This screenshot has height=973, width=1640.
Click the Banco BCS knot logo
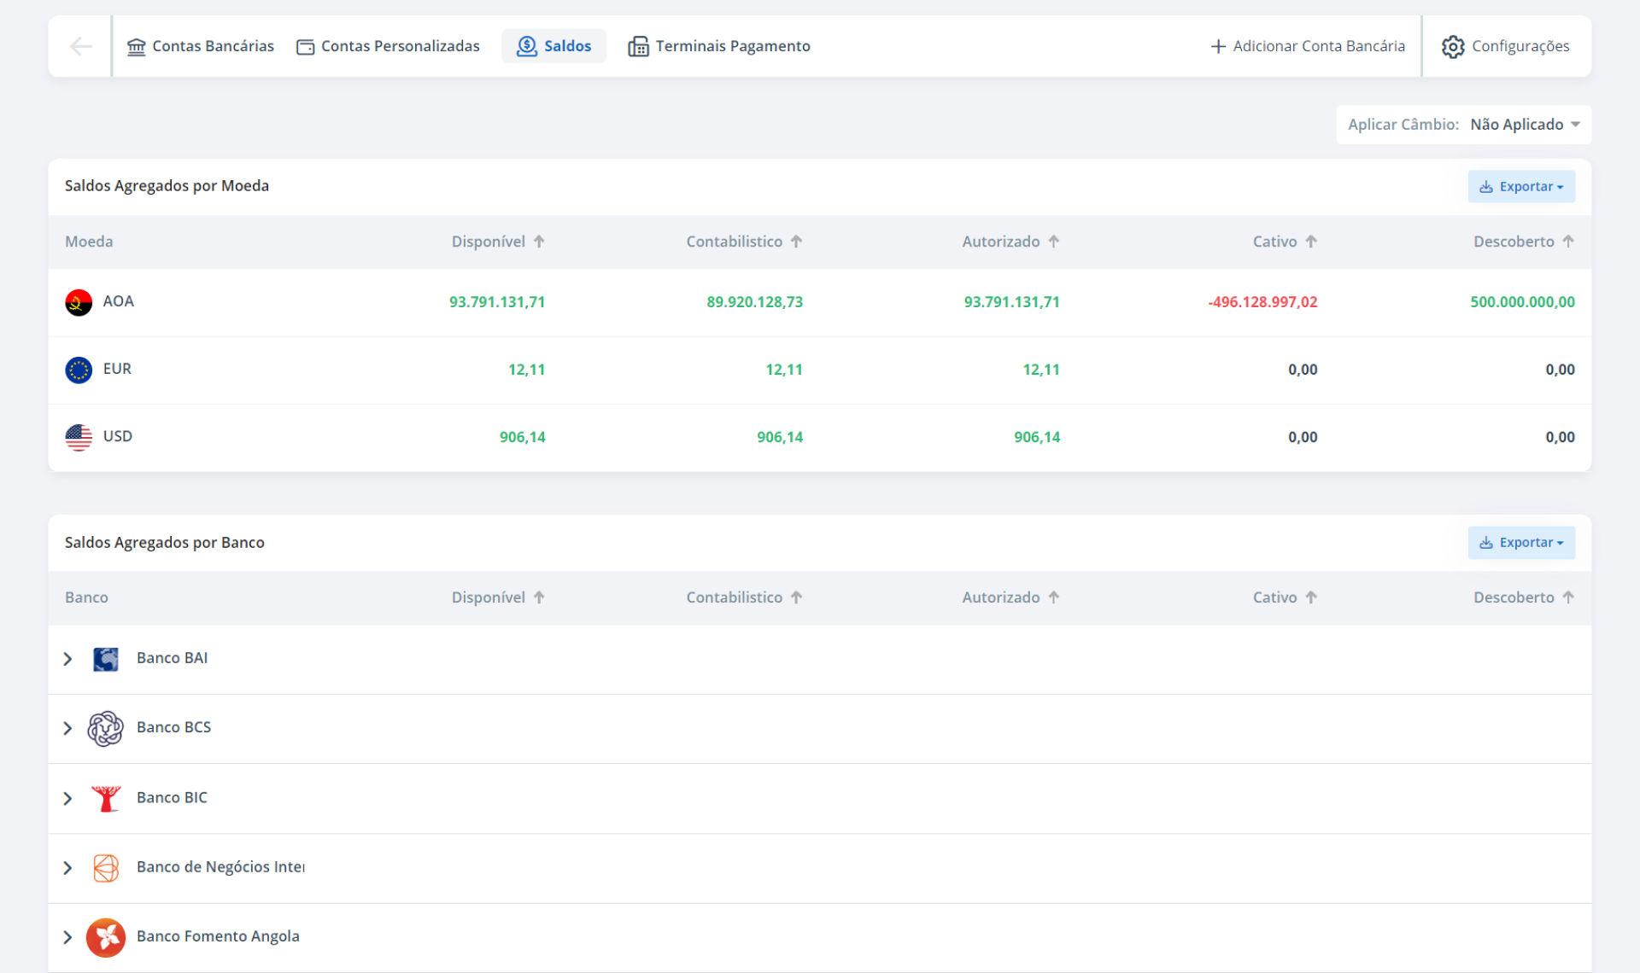point(106,728)
